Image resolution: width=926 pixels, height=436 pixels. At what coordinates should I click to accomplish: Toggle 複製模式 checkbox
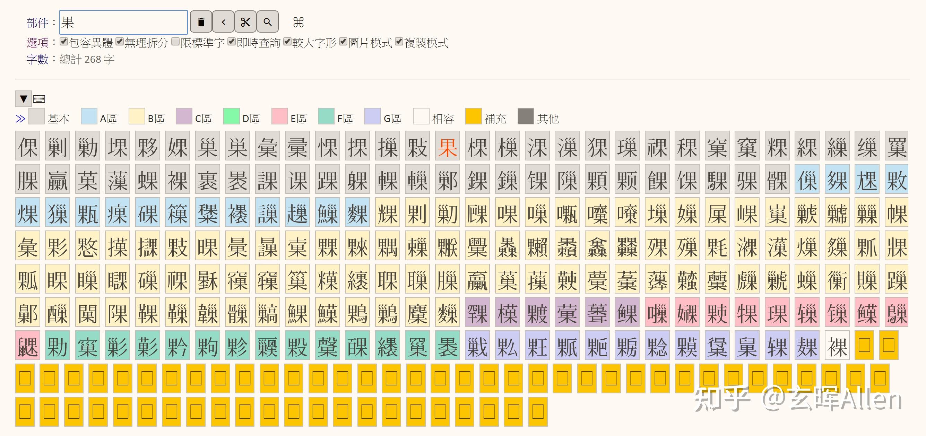tap(399, 42)
